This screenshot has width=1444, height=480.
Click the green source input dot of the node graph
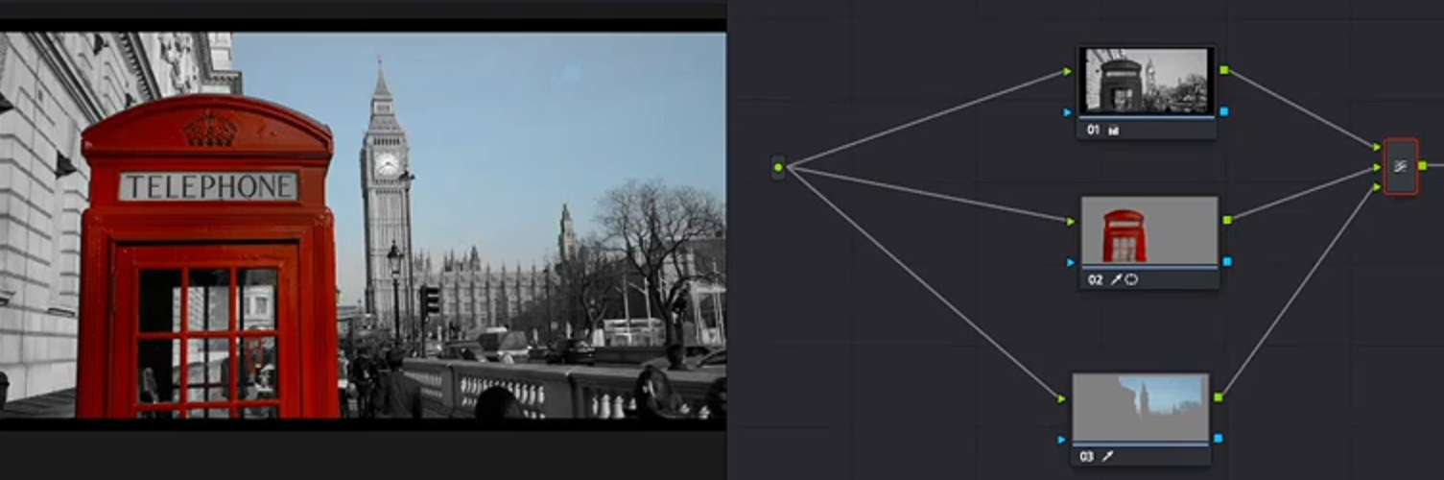click(778, 167)
